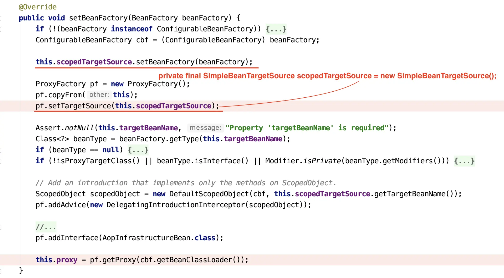Screen dimensions: 504x278
Task: Click the string "Property 'targetBeanName' is required"
Action: point(307,128)
